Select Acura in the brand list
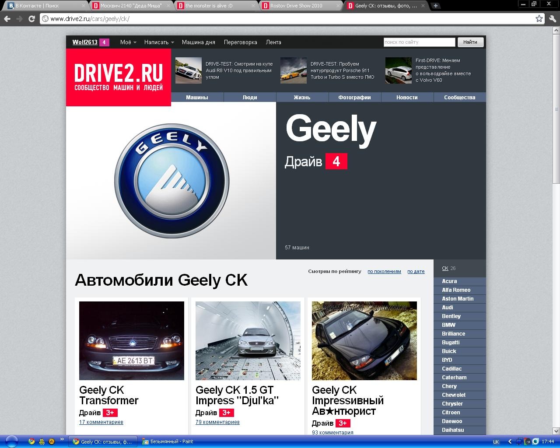This screenshot has height=448, width=560. click(460, 281)
